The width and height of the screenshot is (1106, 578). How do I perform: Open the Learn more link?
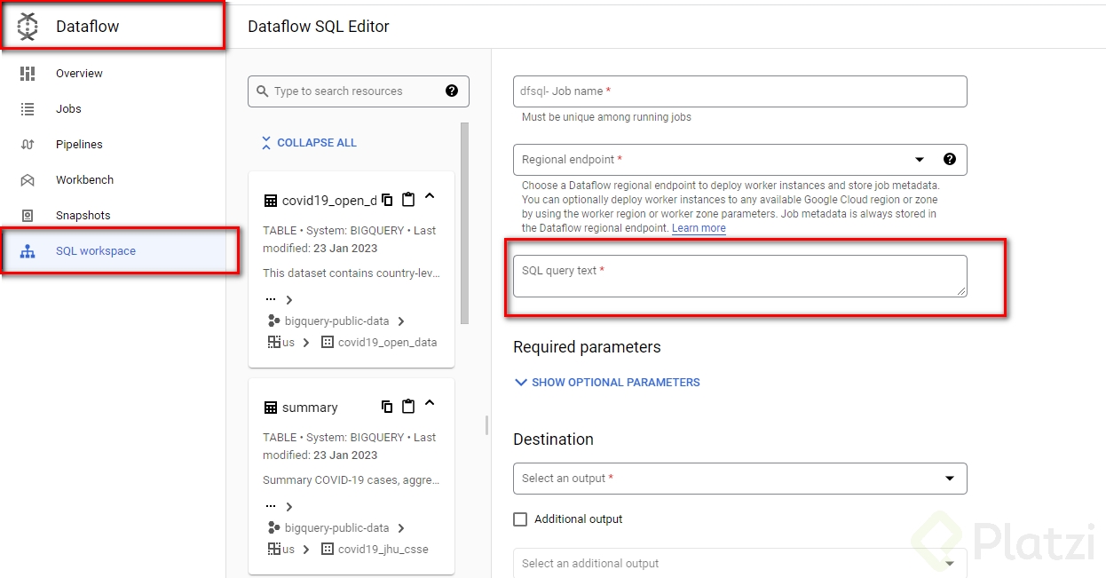(699, 228)
